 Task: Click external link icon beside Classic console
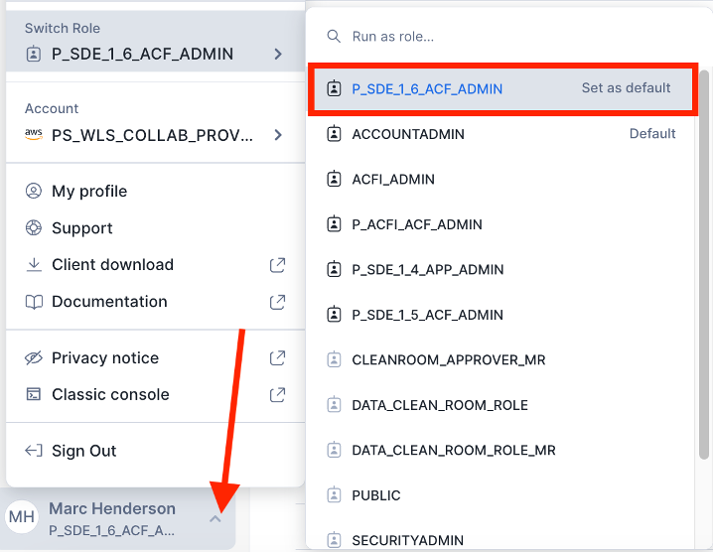coord(277,395)
